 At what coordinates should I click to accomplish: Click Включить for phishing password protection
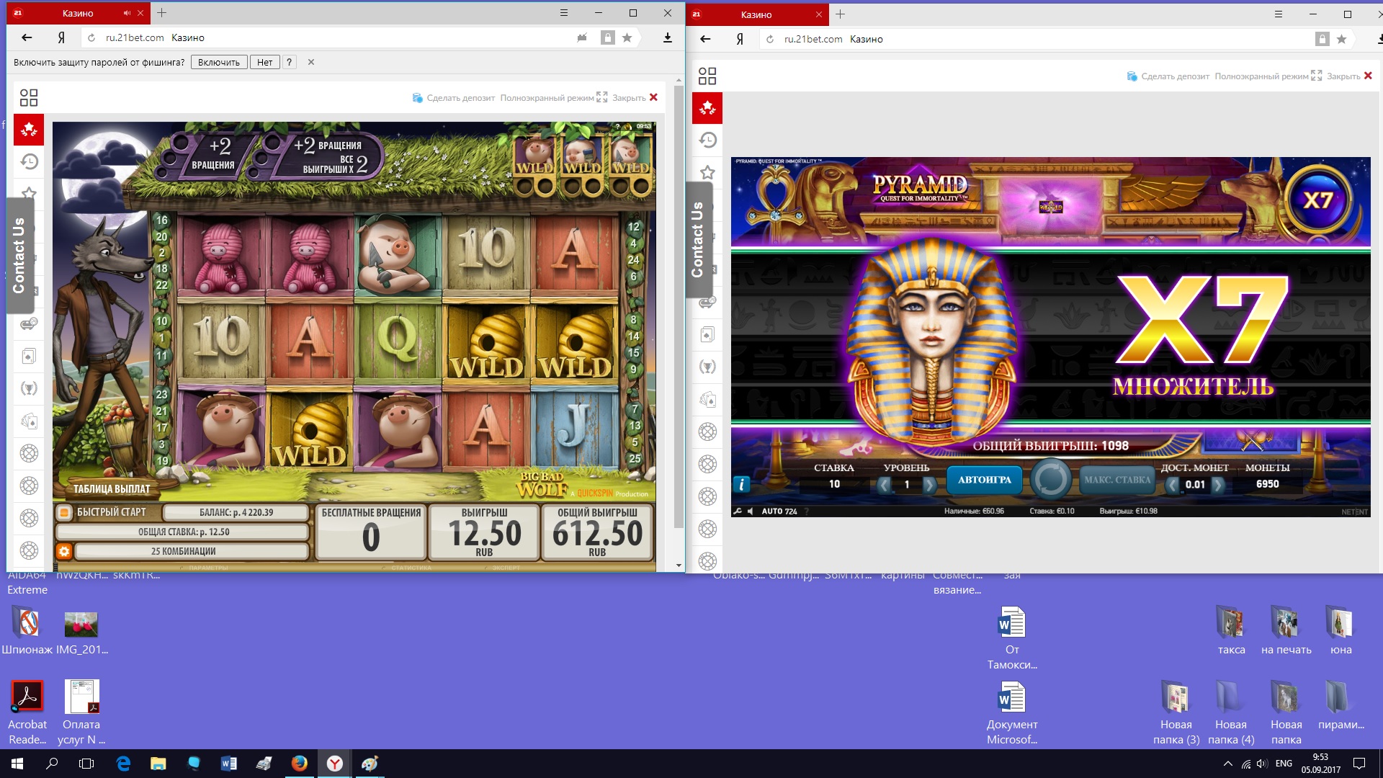(x=218, y=62)
